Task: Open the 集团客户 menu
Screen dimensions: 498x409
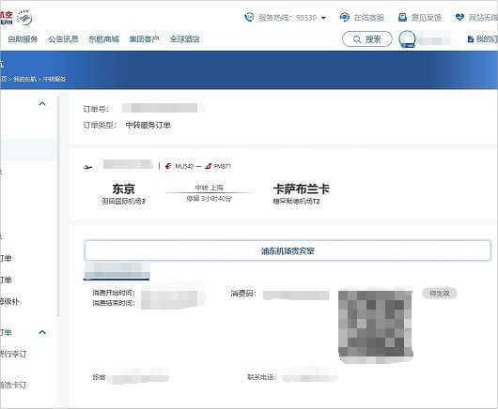Action: pyautogui.click(x=144, y=39)
